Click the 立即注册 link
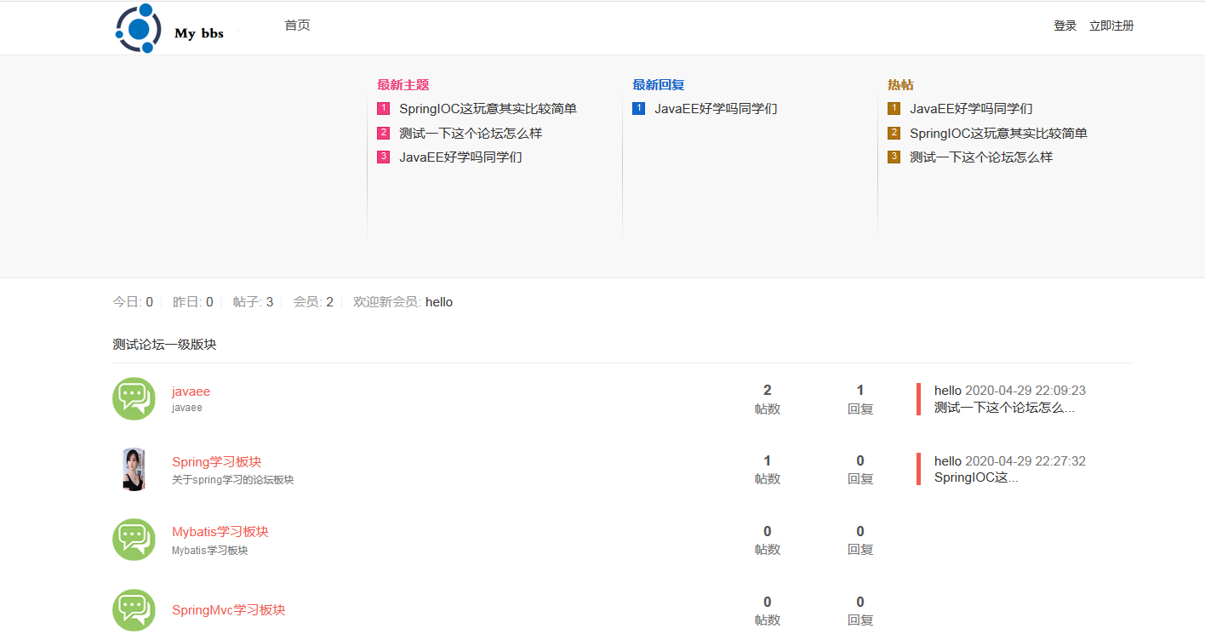Image resolution: width=1205 pixels, height=640 pixels. point(1111,26)
